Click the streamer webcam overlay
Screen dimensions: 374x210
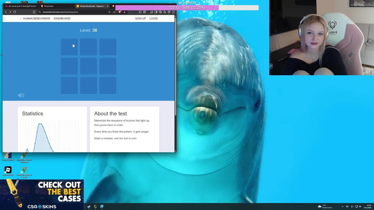point(321,38)
